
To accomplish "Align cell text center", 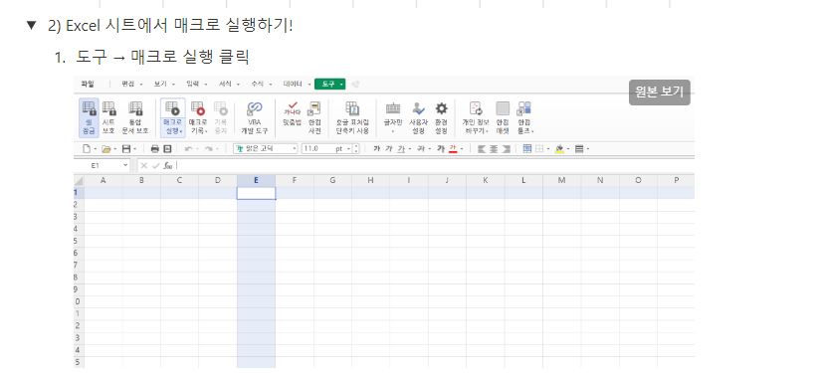I will pyautogui.click(x=494, y=149).
